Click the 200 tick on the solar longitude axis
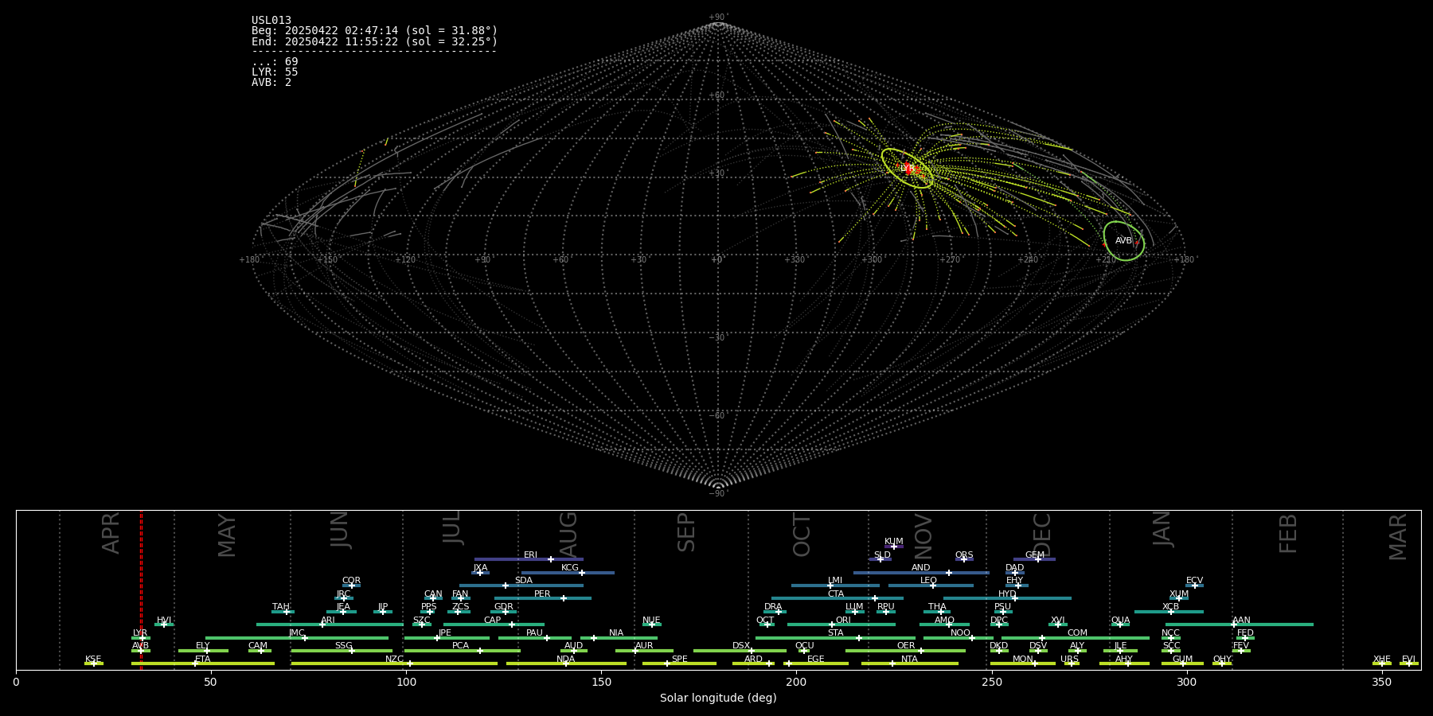This screenshot has width=1433, height=716. point(796,683)
